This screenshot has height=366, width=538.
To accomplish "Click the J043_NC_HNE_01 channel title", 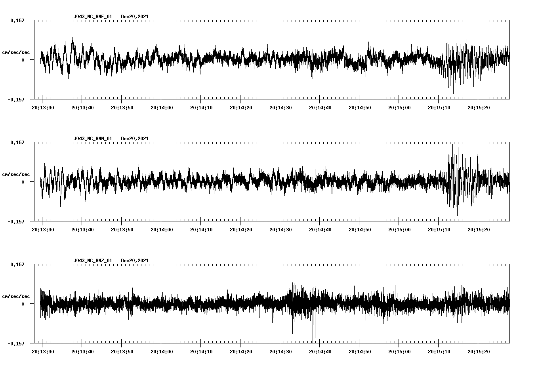I will pyautogui.click(x=93, y=17).
